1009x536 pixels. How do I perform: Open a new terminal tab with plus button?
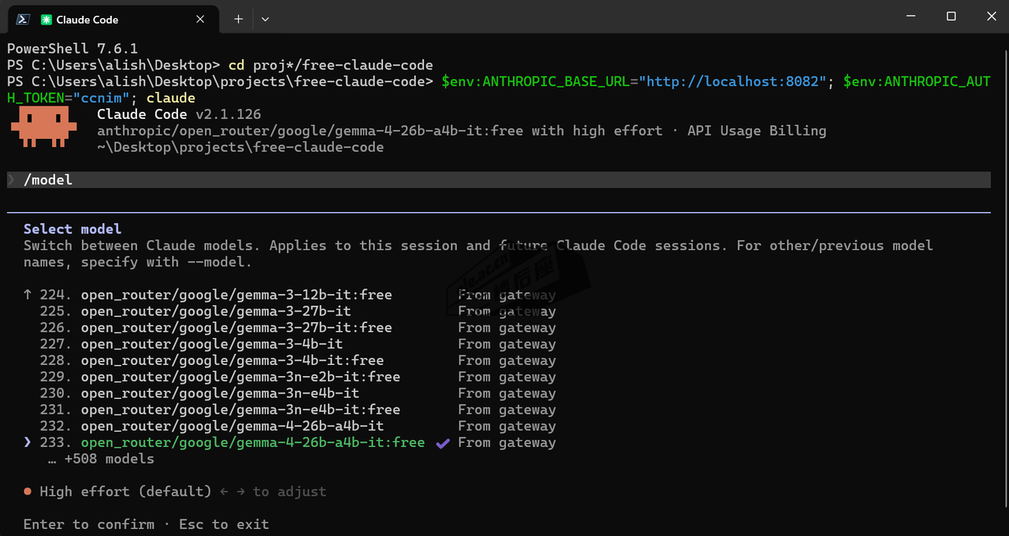238,19
